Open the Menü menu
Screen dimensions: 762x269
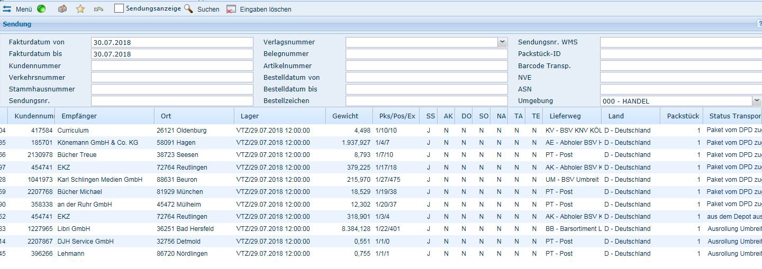[24, 10]
